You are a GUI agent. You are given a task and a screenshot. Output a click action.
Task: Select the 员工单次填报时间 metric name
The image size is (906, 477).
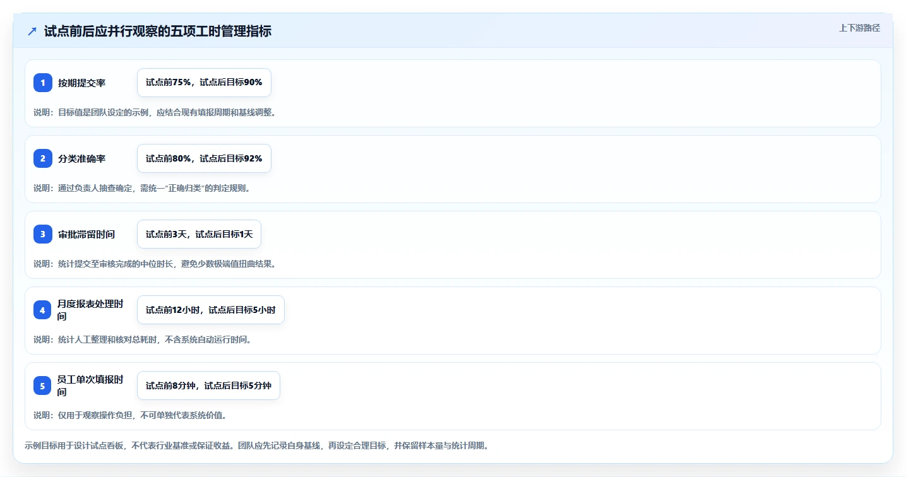pos(90,386)
